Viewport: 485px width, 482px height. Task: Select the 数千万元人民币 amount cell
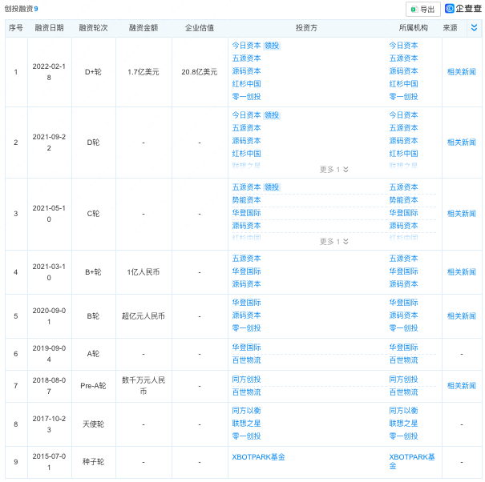click(x=143, y=386)
